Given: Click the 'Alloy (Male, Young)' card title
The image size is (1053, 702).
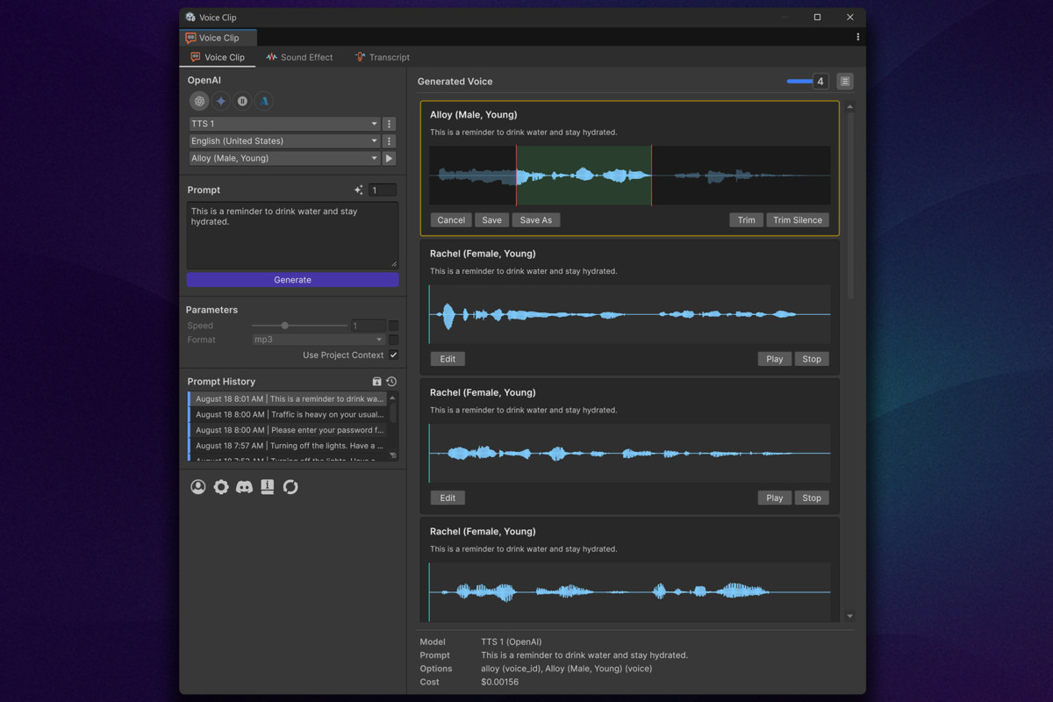Looking at the screenshot, I should 474,115.
